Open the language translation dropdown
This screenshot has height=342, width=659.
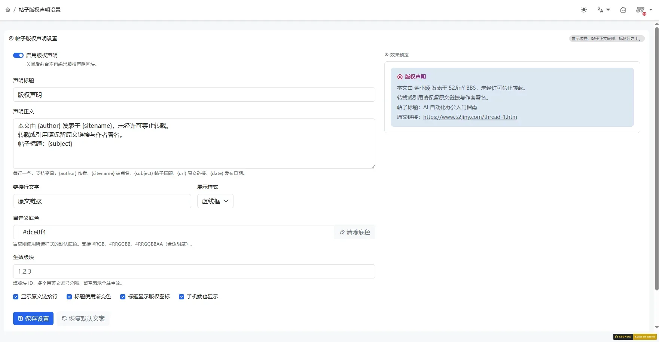(603, 10)
